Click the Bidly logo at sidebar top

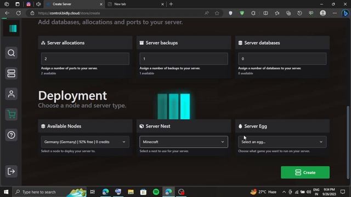[13, 28]
